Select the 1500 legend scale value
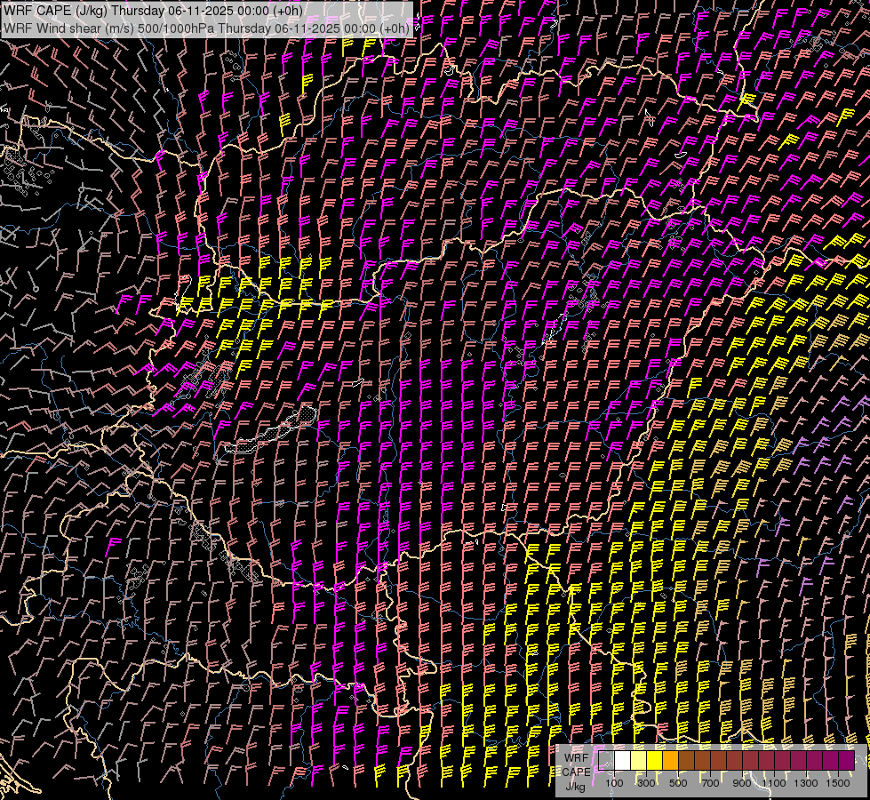The image size is (870, 800). (x=837, y=783)
